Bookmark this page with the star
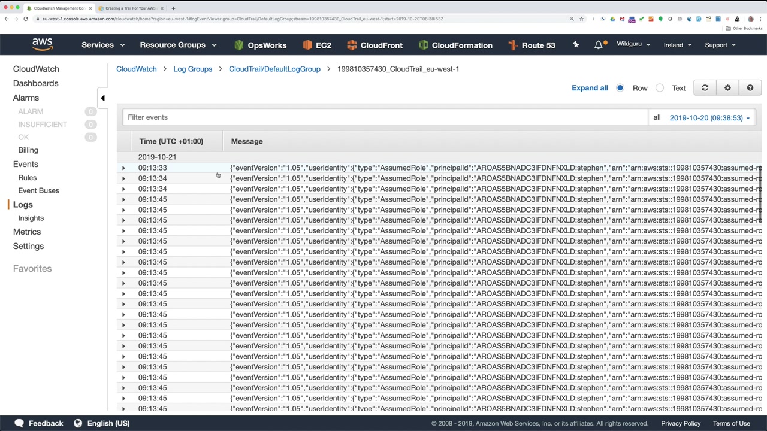This screenshot has height=431, width=767. tap(581, 19)
